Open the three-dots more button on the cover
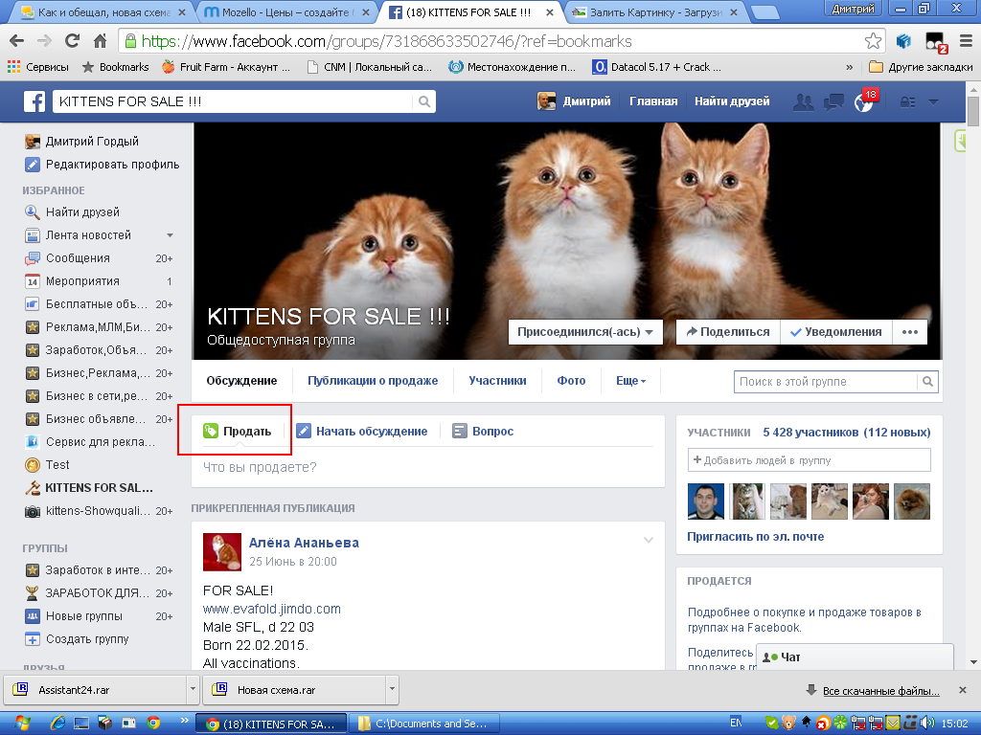Screen dimensions: 981x735 click(910, 332)
